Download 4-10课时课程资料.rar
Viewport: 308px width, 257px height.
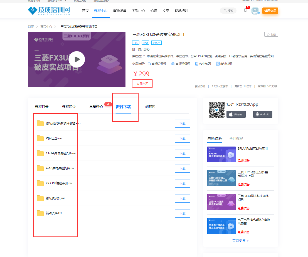pyautogui.click(x=183, y=168)
